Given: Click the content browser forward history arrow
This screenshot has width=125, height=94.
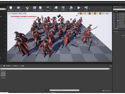Looking at the screenshot, I should [x=2, y=66].
